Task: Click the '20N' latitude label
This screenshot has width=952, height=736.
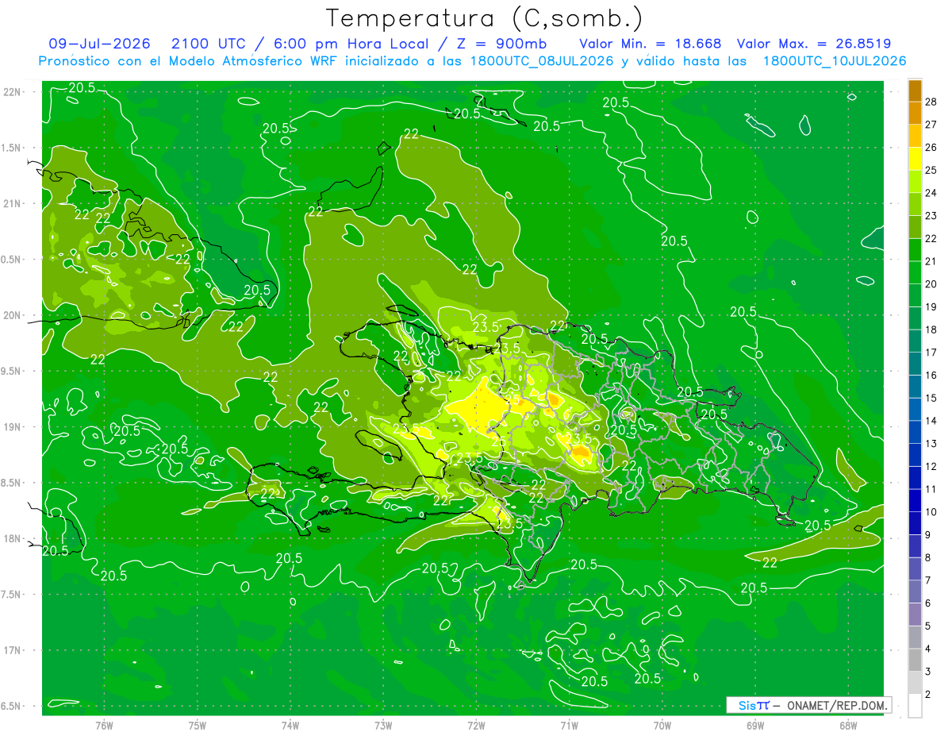Action: [12, 315]
